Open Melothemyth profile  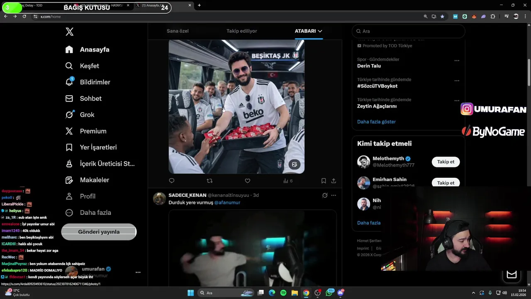click(388, 159)
